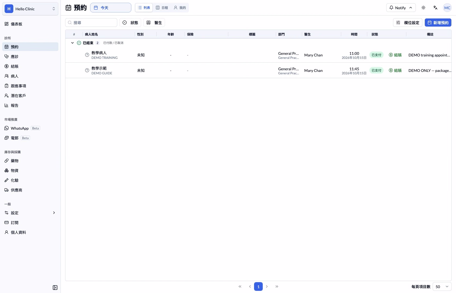This screenshot has width=456, height=293.
Task: Toggle light/dark theme sun icon
Action: click(x=423, y=8)
